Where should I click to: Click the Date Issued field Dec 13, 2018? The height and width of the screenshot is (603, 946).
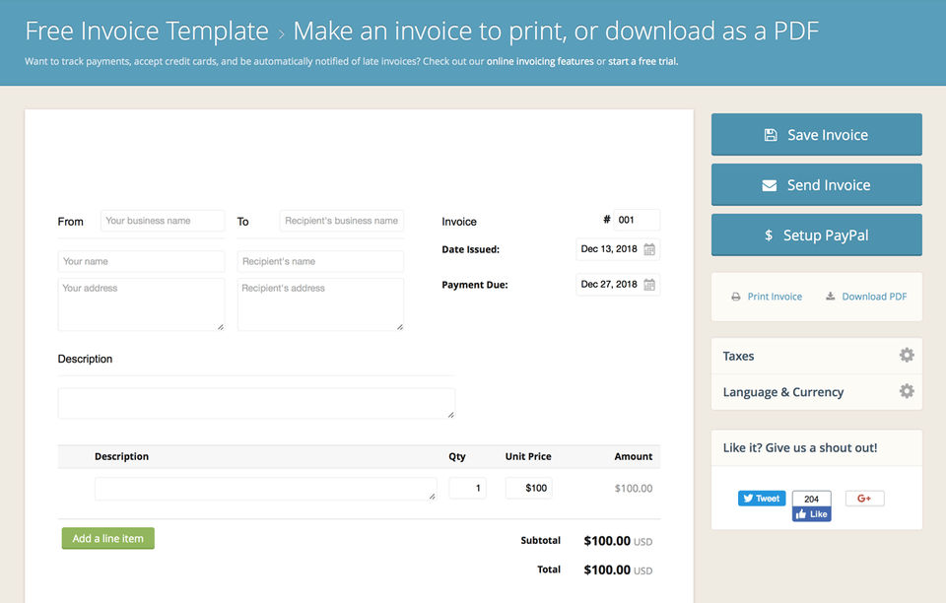coord(618,249)
